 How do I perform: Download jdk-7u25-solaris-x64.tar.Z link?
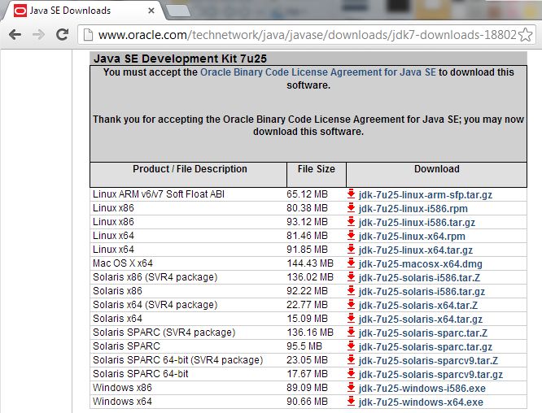pyautogui.click(x=418, y=305)
